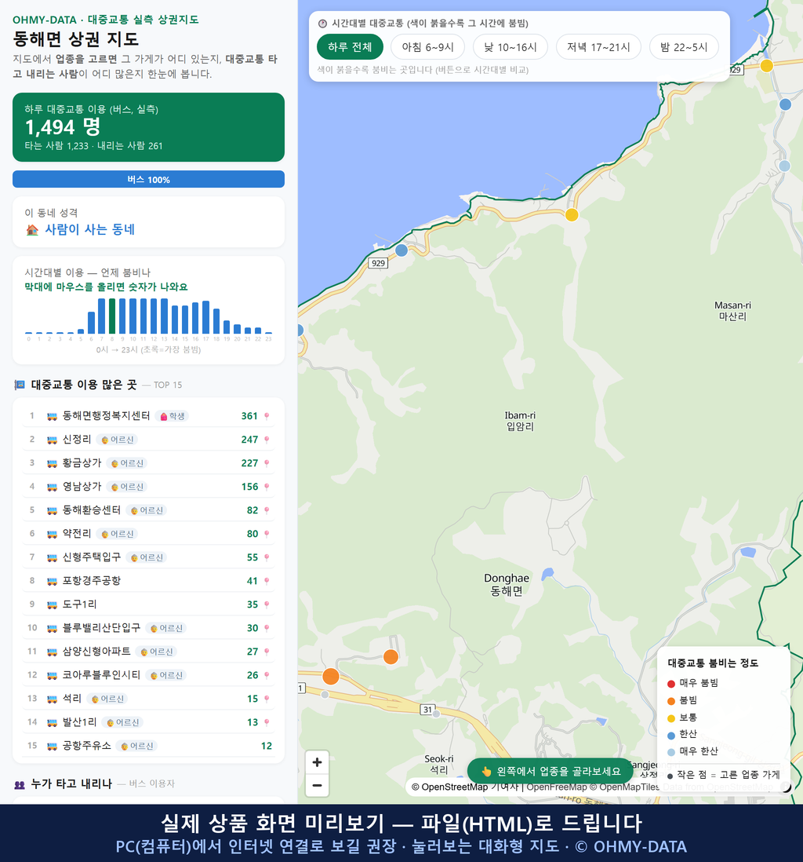The image size is (803, 862).
Task: Click the OpenFreeMap attribution link
Action: click(557, 787)
